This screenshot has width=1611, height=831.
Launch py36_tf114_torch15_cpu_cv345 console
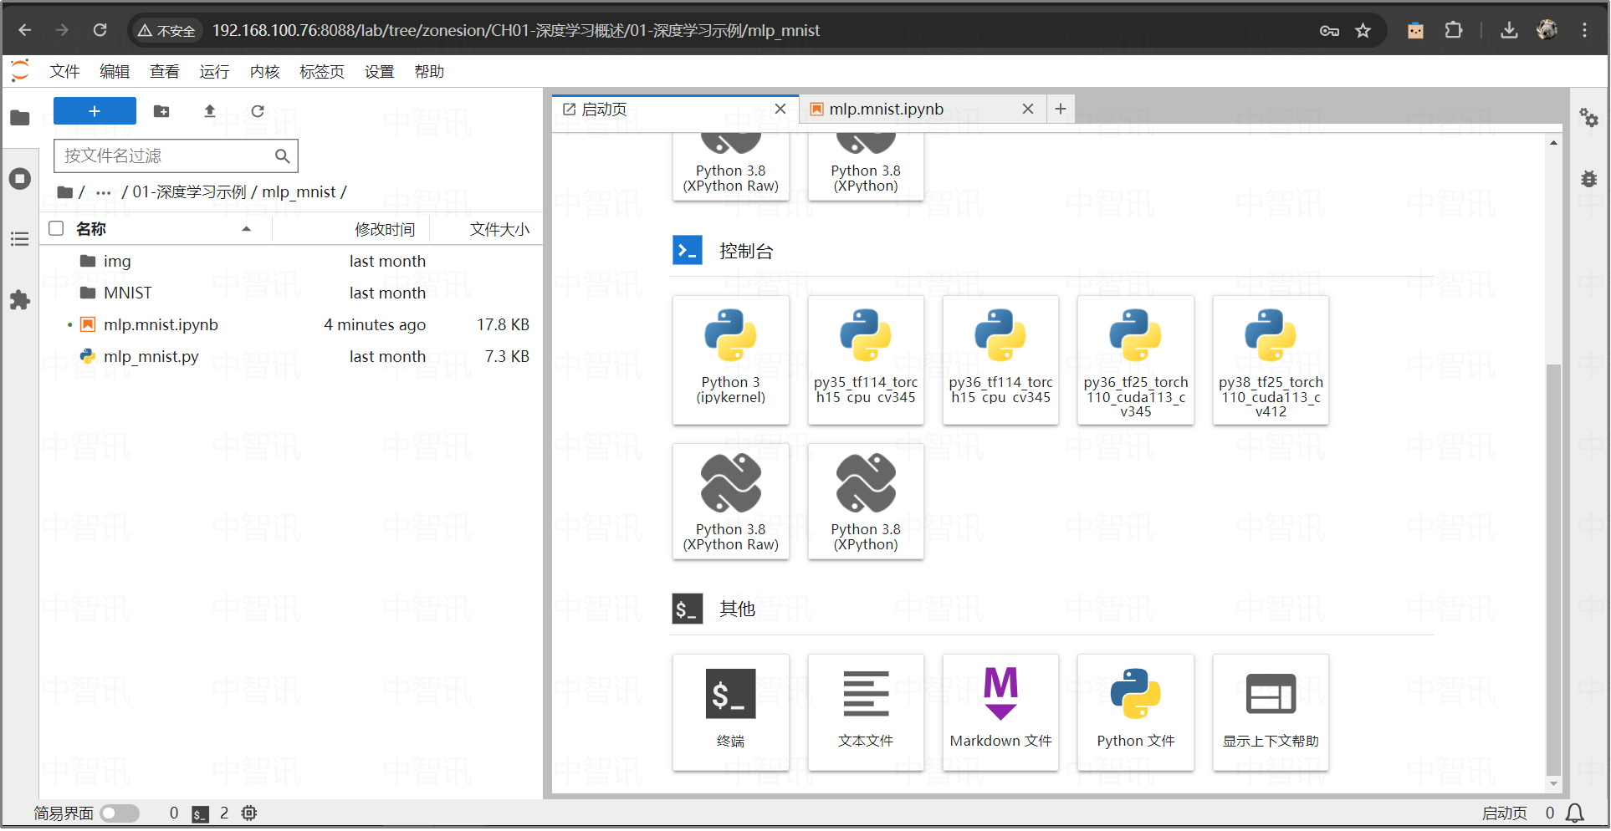point(1000,360)
